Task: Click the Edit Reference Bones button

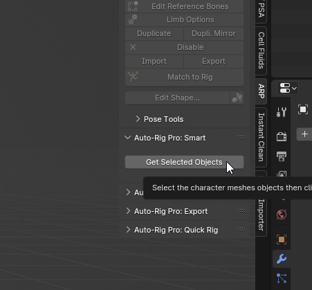Action: click(x=184, y=6)
